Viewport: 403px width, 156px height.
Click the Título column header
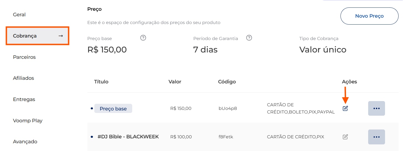(101, 82)
